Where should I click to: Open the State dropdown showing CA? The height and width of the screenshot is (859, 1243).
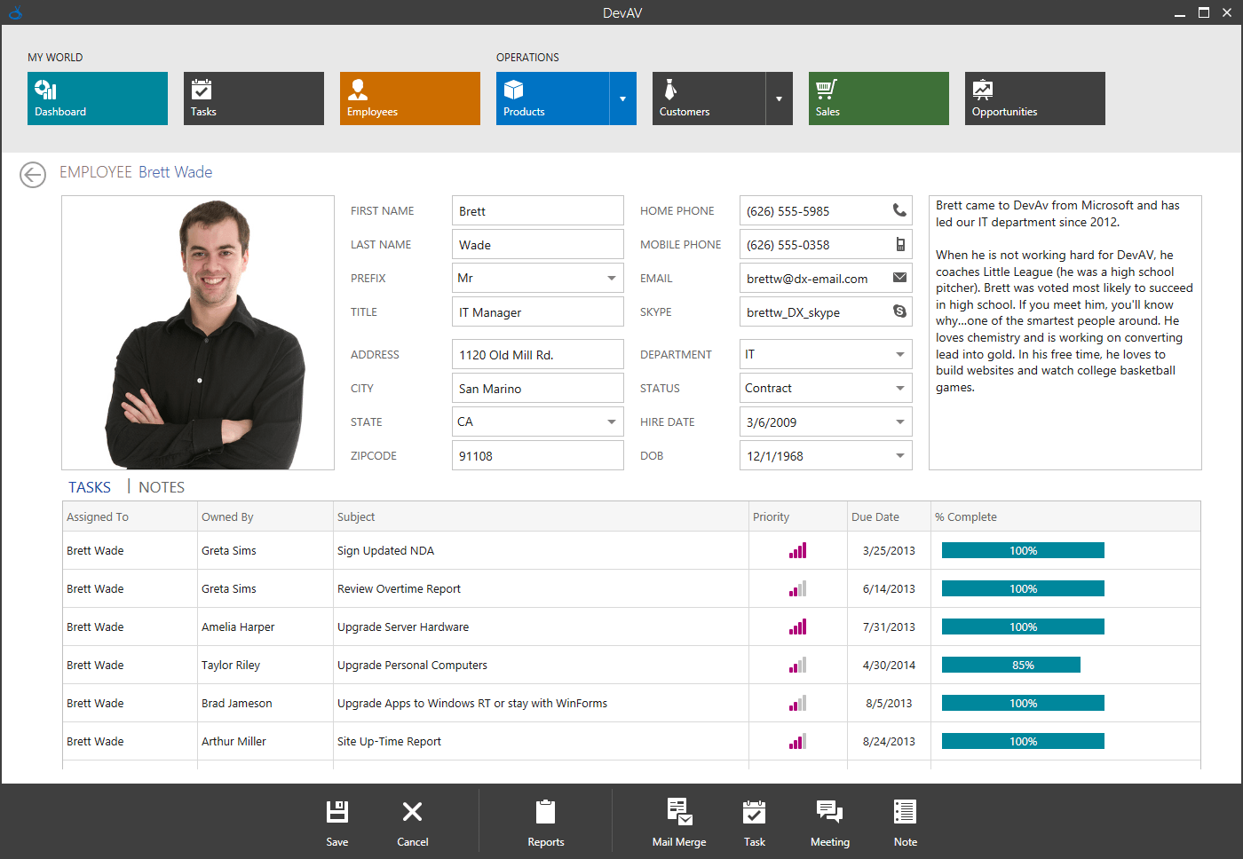pyautogui.click(x=611, y=422)
